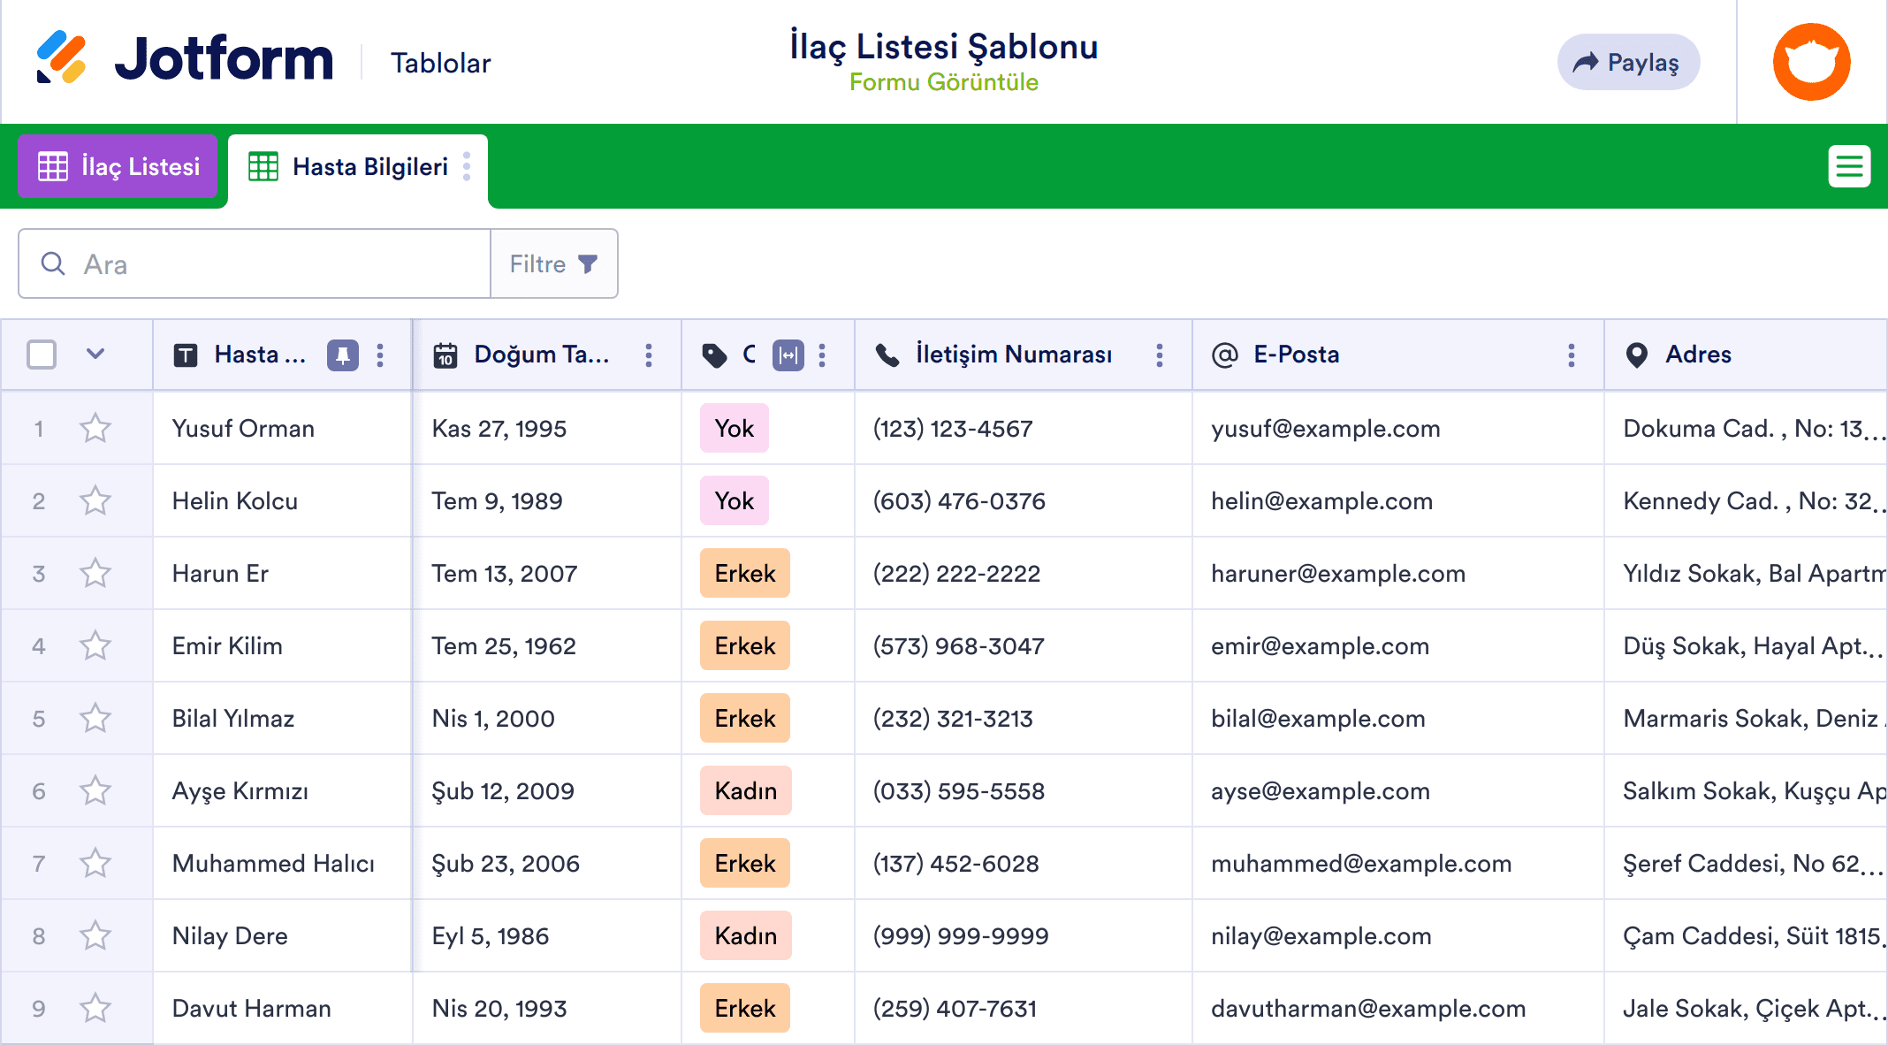Click the Paylaş share button
Image resolution: width=1888 pixels, height=1045 pixels.
(1628, 62)
